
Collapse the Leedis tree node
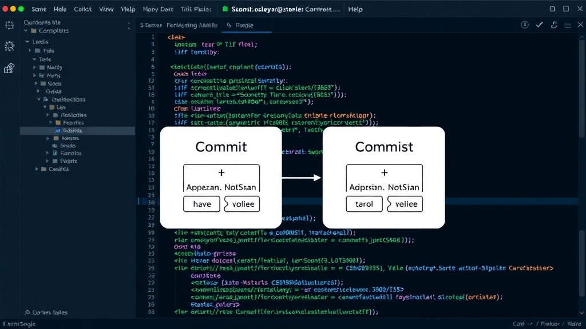(27, 42)
